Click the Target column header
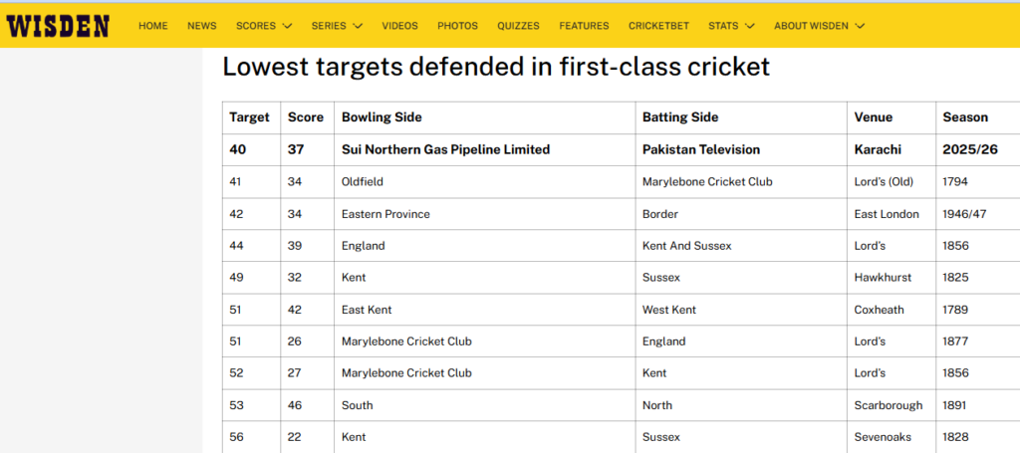 pyautogui.click(x=250, y=117)
